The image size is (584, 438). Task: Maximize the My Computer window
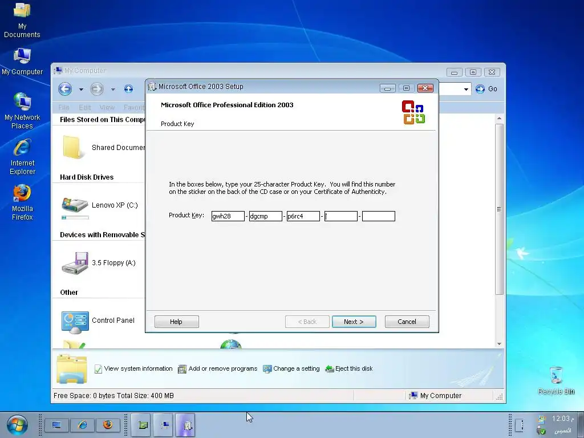[x=473, y=72]
